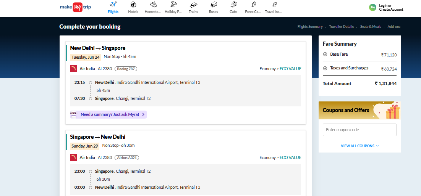Open the Hotels section icon
This screenshot has height=196, width=421.
point(133,5)
